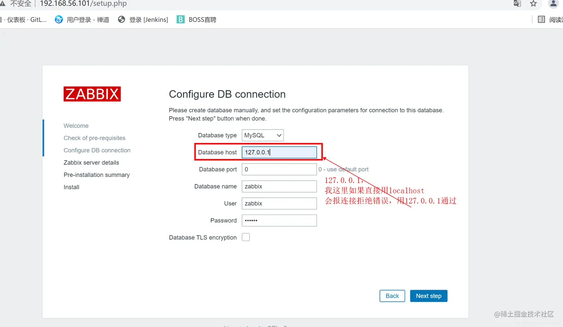Focus the Database host field
The image size is (563, 327).
coord(279,152)
